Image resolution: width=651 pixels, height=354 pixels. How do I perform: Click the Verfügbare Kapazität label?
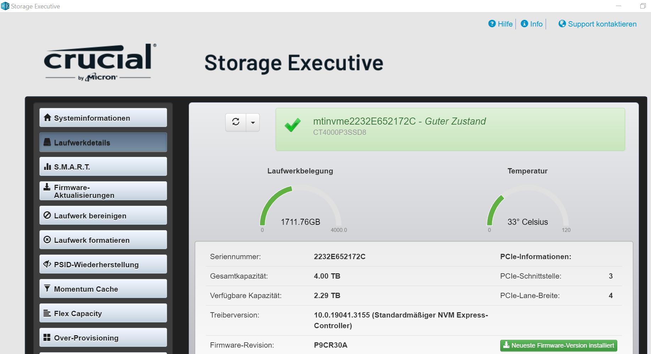[x=245, y=296]
